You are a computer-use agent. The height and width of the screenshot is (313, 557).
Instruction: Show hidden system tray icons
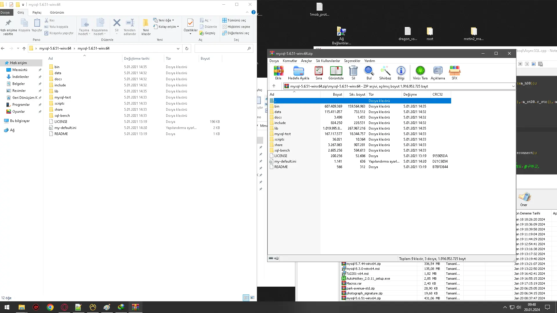[x=505, y=307]
